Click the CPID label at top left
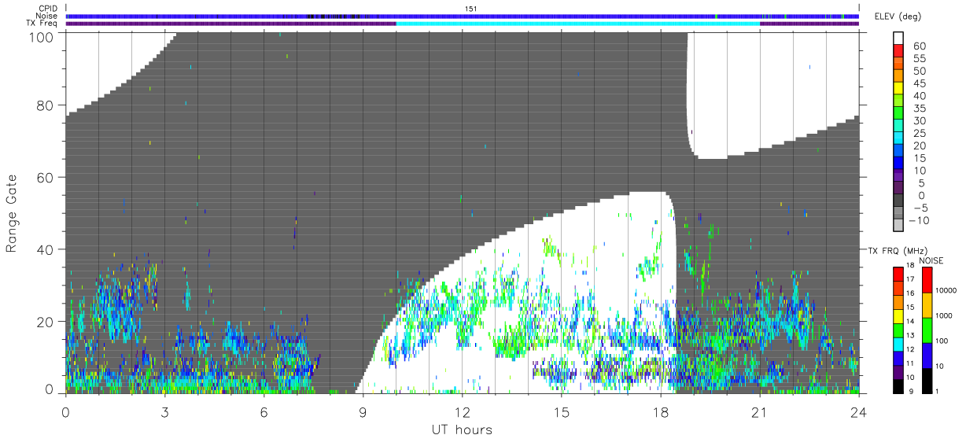Viewport: 966px width, 446px height. point(47,9)
